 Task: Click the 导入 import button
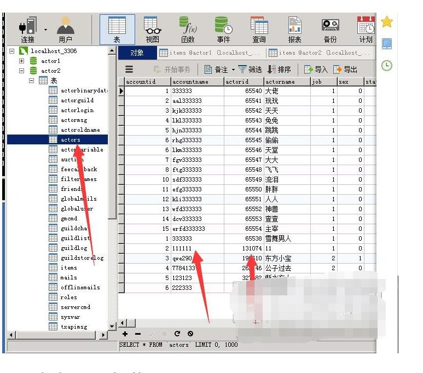[x=316, y=69]
